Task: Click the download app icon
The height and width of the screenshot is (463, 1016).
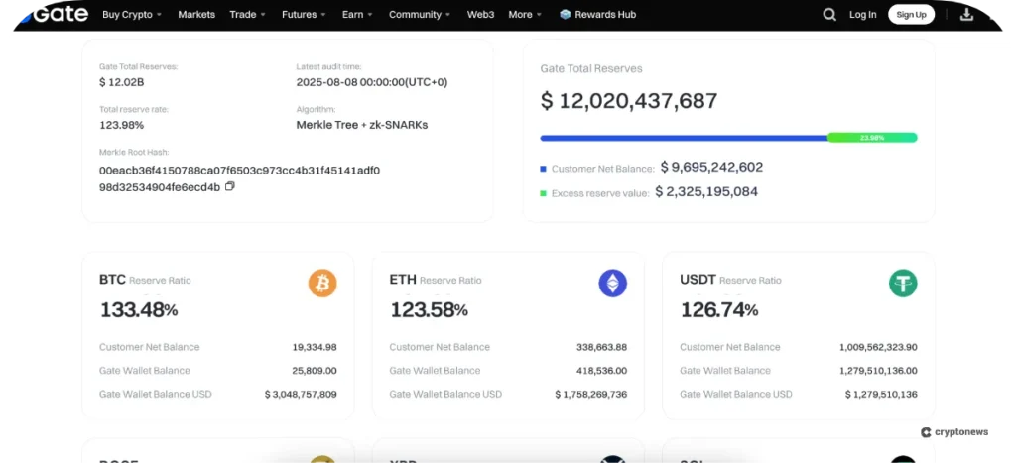Action: point(966,14)
